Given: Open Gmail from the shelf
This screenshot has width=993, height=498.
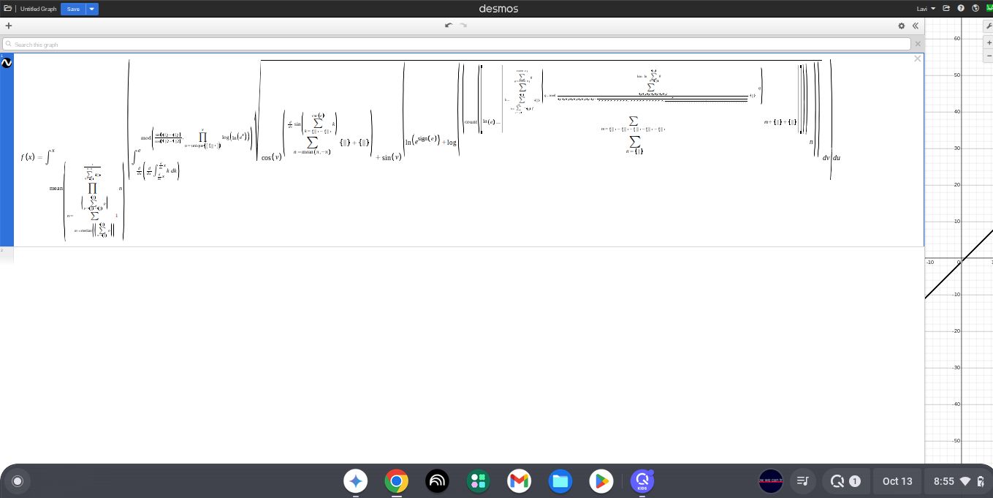Looking at the screenshot, I should coord(519,481).
